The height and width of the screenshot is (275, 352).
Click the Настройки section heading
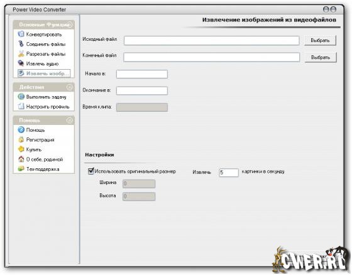[99, 155]
